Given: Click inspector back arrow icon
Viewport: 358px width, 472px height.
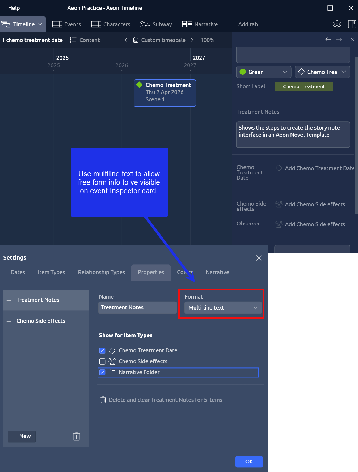Looking at the screenshot, I should click(328, 40).
